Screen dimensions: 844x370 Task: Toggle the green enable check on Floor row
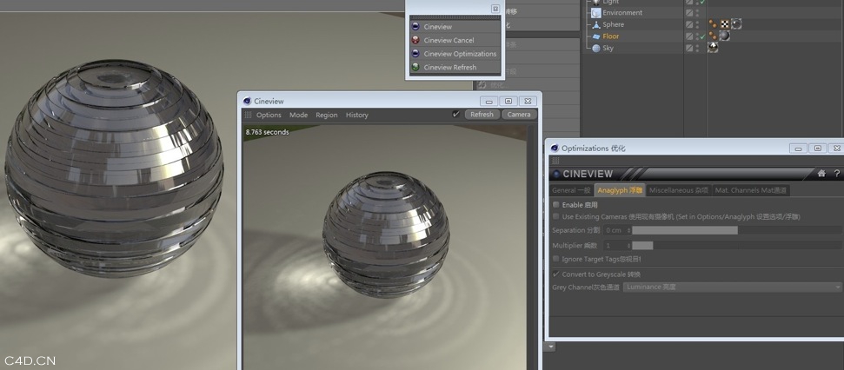point(703,36)
